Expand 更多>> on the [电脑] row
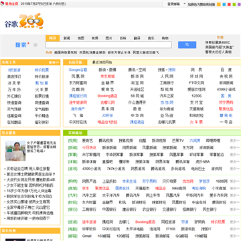The height and width of the screenshot is (241, 241). [x=235, y=229]
